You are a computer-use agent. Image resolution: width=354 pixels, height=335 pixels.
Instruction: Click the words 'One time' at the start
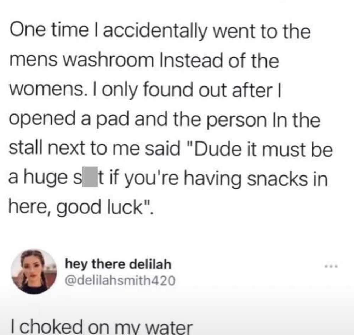coord(49,30)
